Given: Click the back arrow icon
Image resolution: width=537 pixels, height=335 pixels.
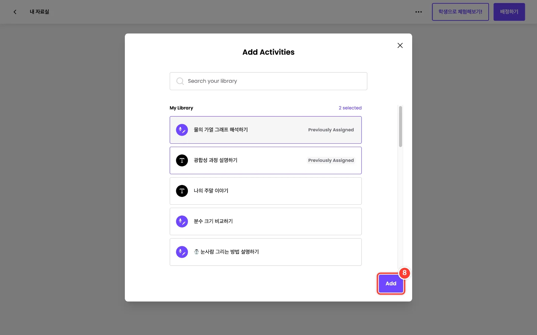Looking at the screenshot, I should click(15, 12).
